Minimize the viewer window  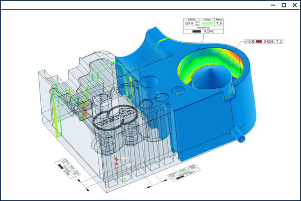273,5
